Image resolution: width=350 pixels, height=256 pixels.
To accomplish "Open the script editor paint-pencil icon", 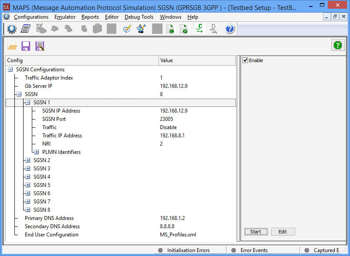I will click(141, 29).
